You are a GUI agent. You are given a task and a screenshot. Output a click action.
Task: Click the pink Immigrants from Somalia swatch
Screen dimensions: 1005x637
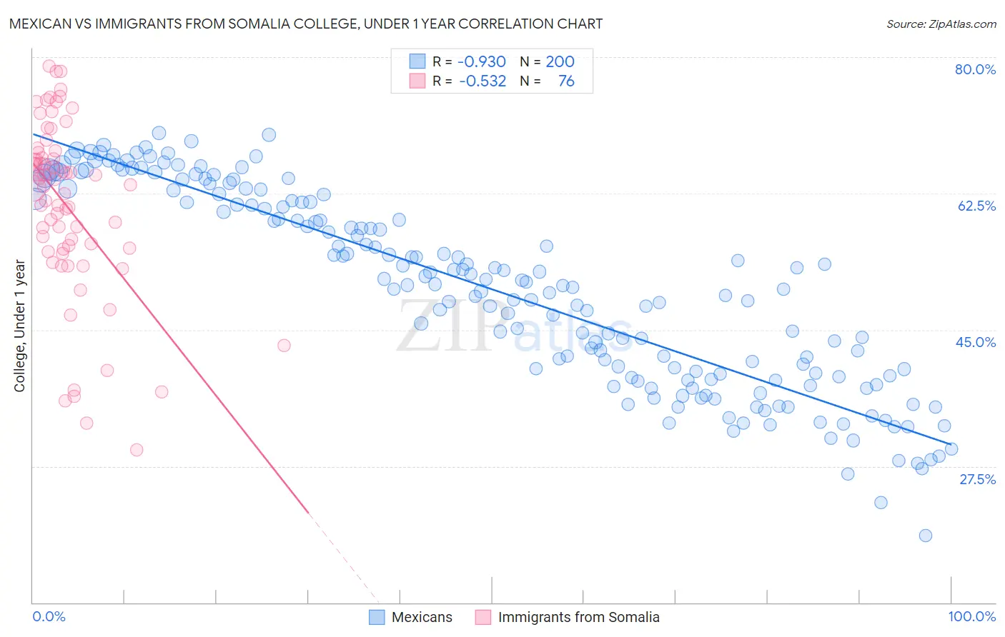click(483, 617)
